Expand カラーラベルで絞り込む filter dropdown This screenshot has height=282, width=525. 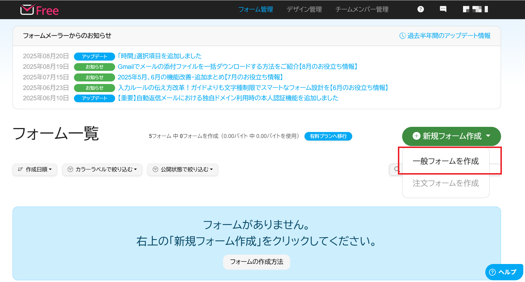[102, 169]
